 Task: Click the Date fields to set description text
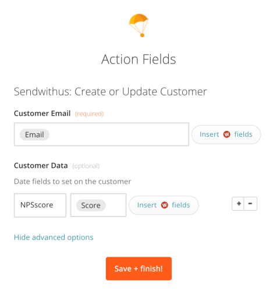point(73,182)
